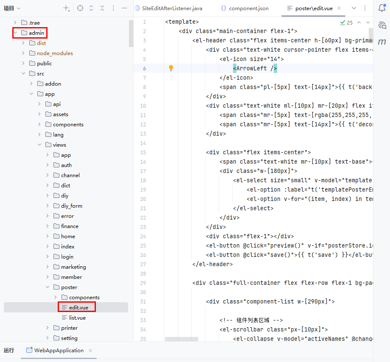The height and width of the screenshot is (362, 390).
Task: Click the inspections widget showing 25
Action: (x=346, y=22)
